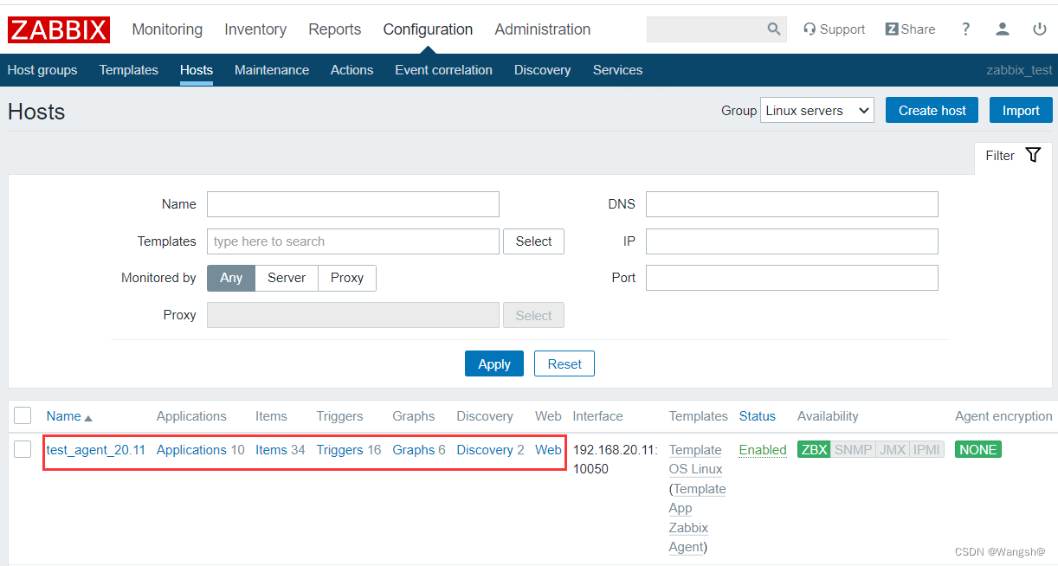The width and height of the screenshot is (1058, 566).
Task: Go to Event correlation submenu
Action: coord(443,70)
